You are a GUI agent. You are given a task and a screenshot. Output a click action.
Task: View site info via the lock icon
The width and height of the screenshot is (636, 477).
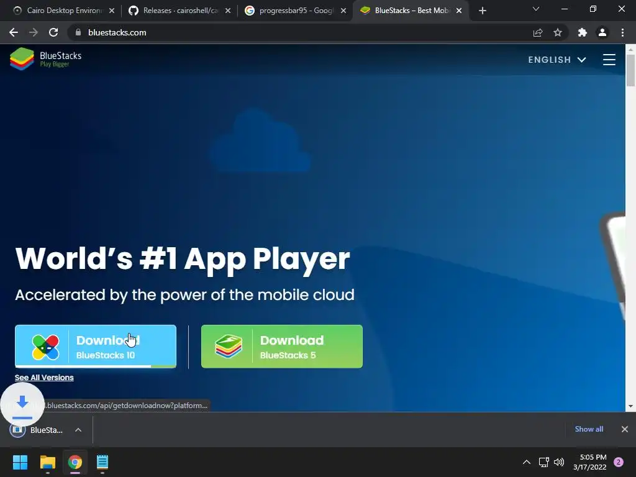78,32
